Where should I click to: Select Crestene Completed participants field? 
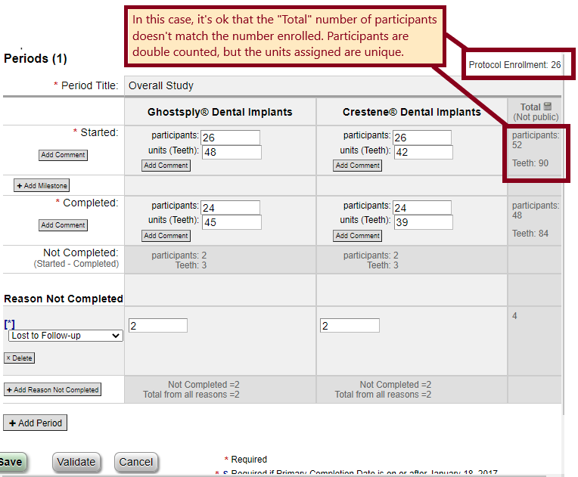click(422, 208)
